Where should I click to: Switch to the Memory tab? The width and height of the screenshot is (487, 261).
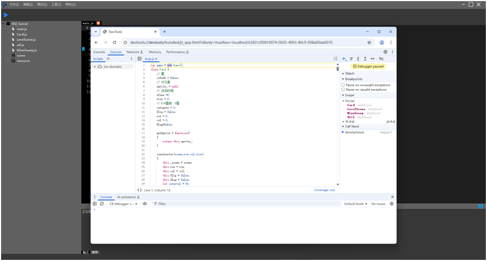(x=155, y=52)
